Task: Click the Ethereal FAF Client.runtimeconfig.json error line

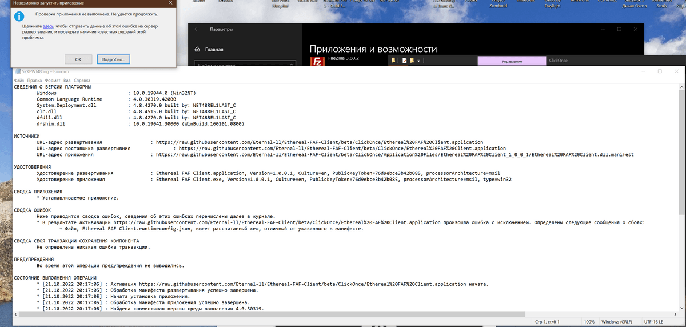Action: coord(210,229)
